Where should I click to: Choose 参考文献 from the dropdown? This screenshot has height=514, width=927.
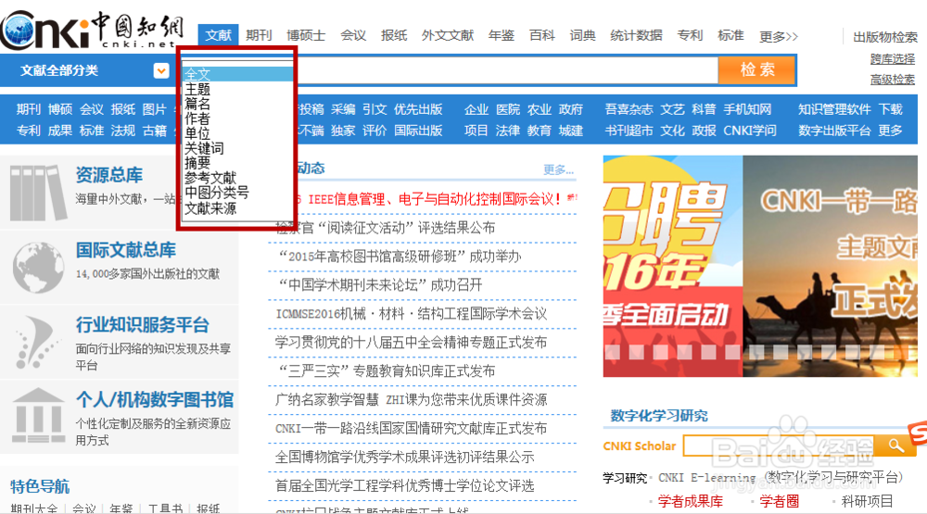210,178
